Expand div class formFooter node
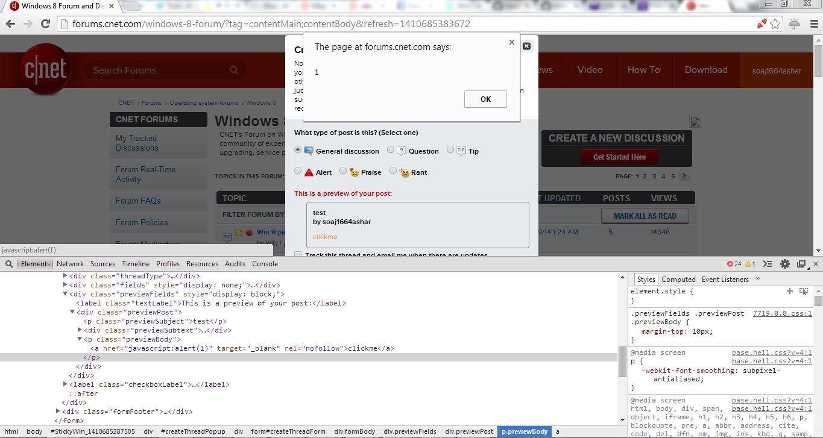The width and height of the screenshot is (823, 438). point(58,411)
